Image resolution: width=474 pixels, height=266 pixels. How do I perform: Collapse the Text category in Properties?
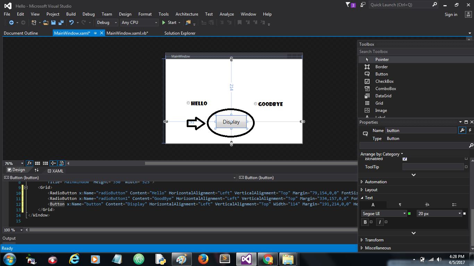[x=361, y=197]
